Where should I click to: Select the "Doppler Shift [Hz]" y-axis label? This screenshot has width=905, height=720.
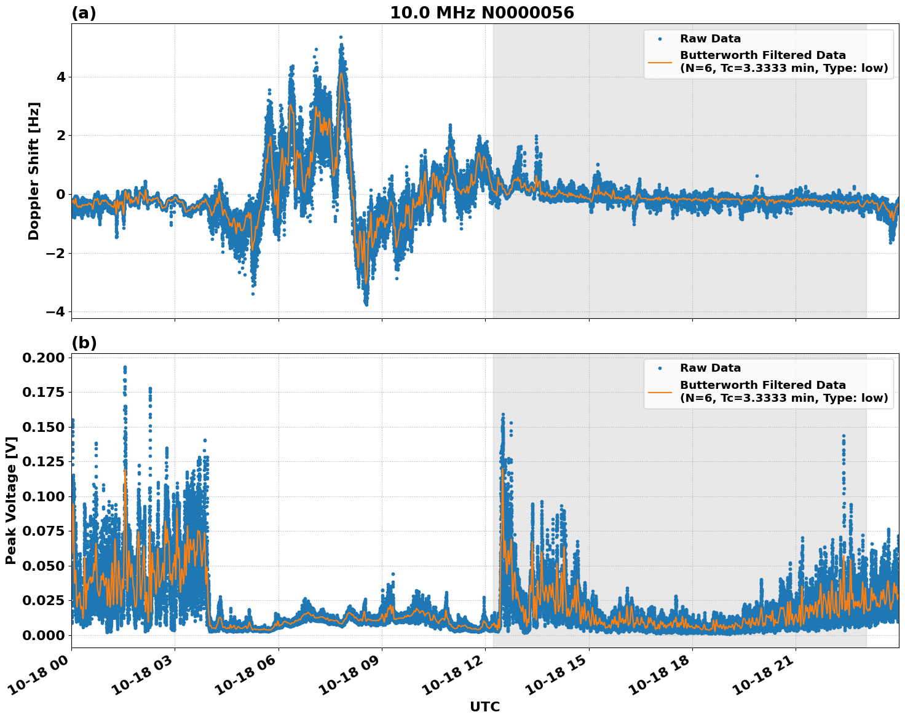(x=34, y=171)
